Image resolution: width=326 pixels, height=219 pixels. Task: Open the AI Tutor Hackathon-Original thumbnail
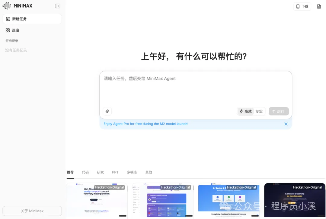click(x=229, y=200)
